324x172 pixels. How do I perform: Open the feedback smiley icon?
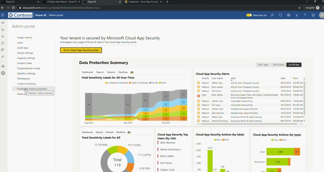[313, 15]
